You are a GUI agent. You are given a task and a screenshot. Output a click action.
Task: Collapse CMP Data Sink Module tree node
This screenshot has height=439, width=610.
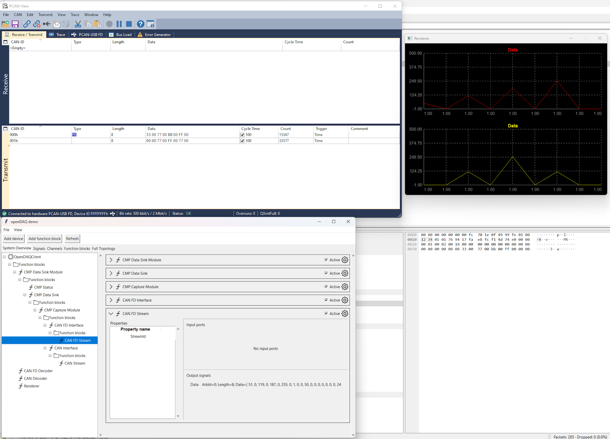point(15,272)
